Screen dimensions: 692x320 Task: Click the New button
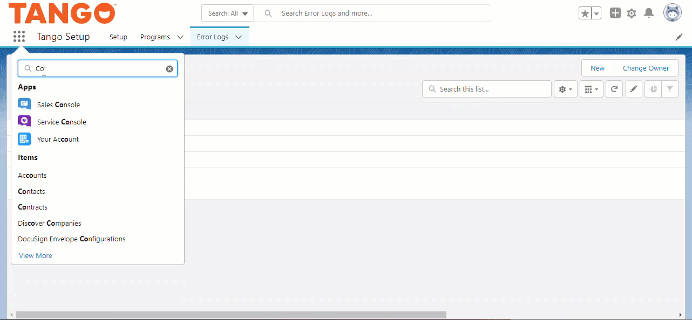pos(597,68)
